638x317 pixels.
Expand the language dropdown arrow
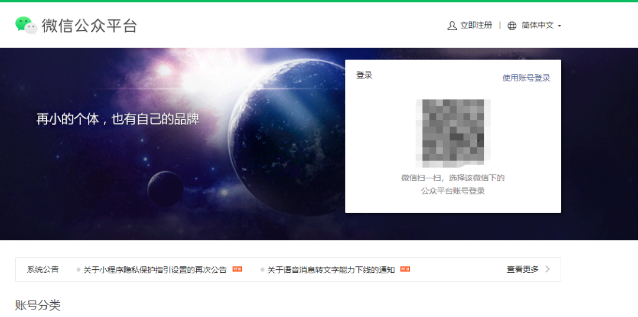click(559, 26)
